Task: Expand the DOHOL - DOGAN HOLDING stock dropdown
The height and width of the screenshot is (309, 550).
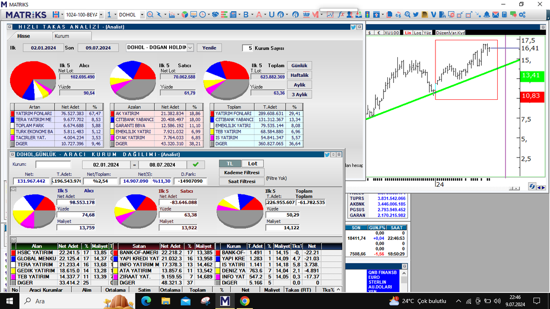Action: coord(190,48)
